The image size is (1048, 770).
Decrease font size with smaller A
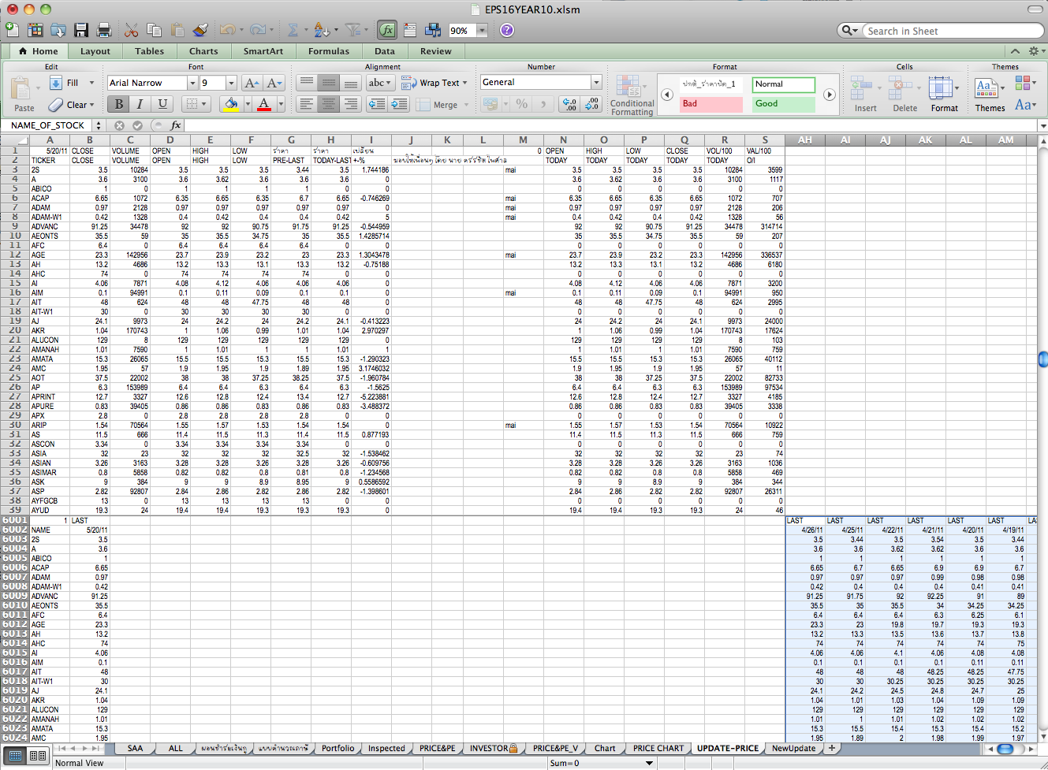click(274, 83)
